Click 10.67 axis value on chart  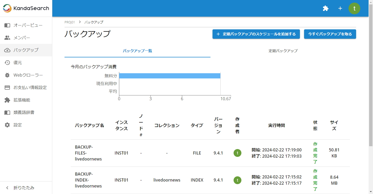[226, 99]
